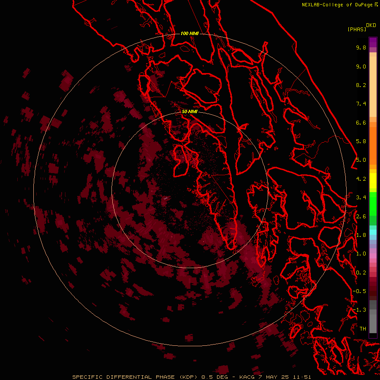Click the 100 NMI range ring label
The image size is (380, 380).
[x=190, y=33]
